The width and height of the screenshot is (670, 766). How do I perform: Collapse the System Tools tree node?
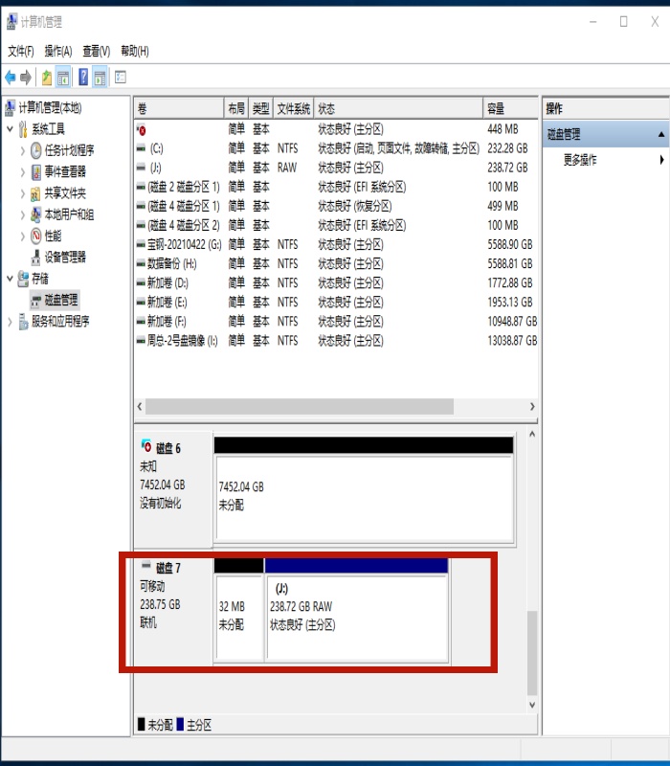10,129
